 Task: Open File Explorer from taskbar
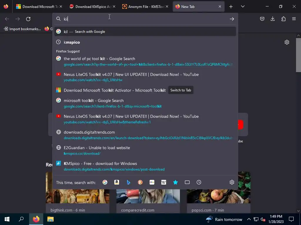coord(51,219)
